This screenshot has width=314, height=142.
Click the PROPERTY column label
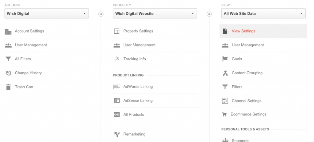point(121,5)
